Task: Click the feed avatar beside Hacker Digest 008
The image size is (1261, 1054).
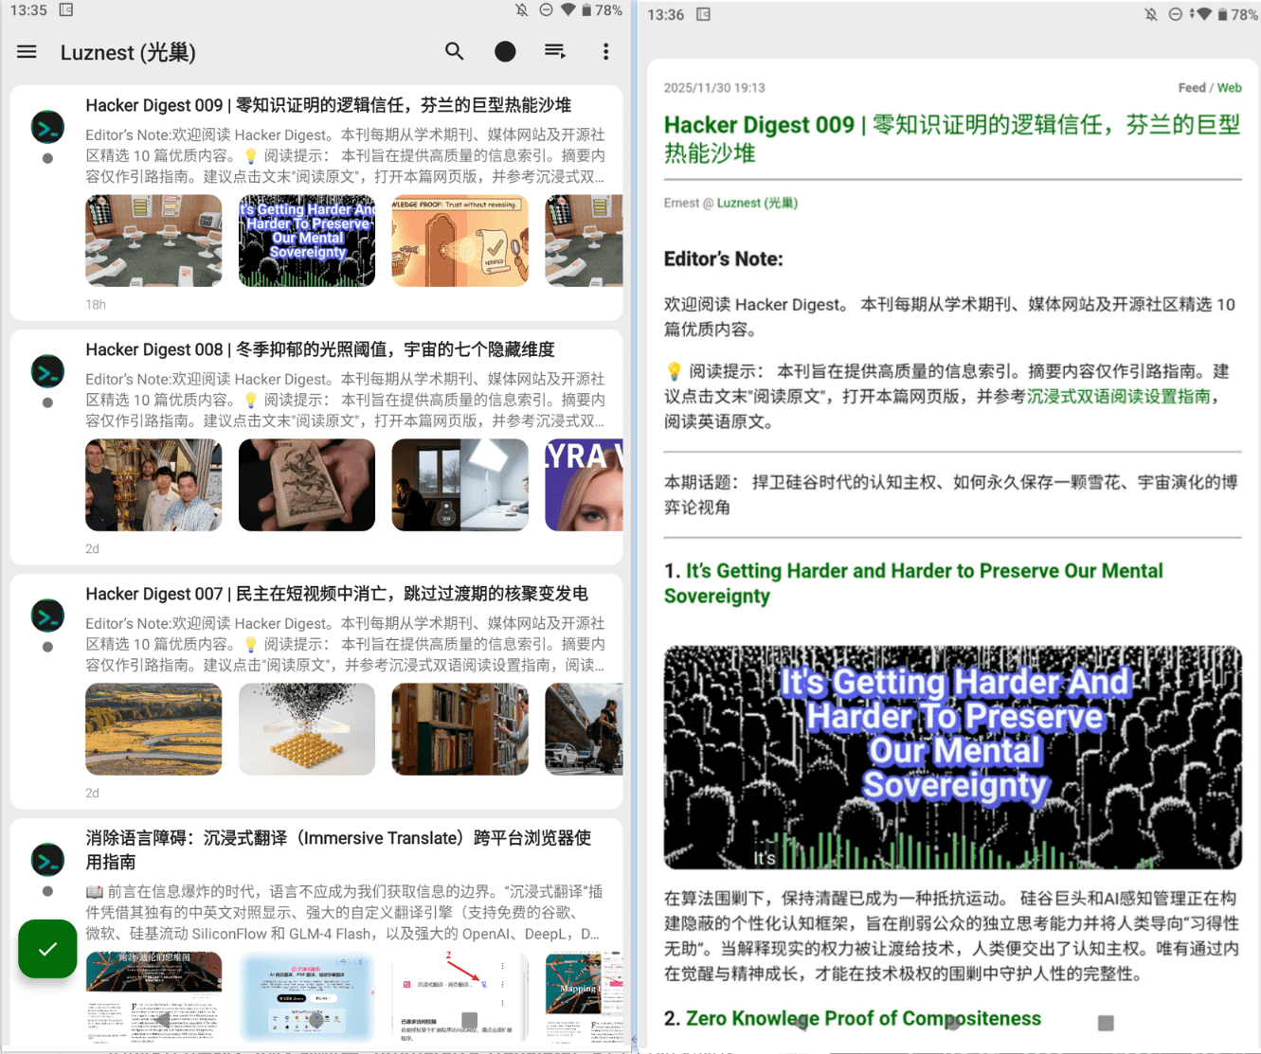Action: tap(47, 371)
